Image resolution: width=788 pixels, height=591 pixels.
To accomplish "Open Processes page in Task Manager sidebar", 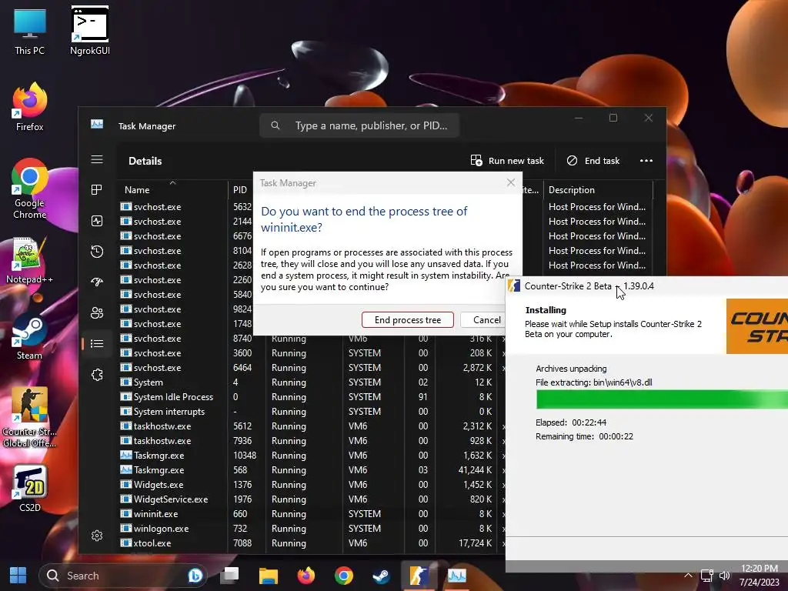I will [x=97, y=189].
